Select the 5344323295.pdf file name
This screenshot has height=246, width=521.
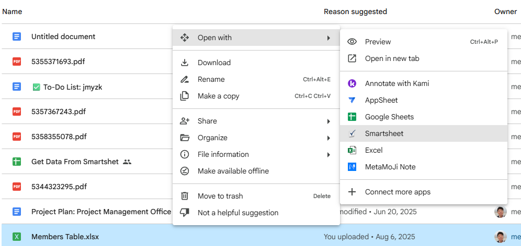point(59,187)
